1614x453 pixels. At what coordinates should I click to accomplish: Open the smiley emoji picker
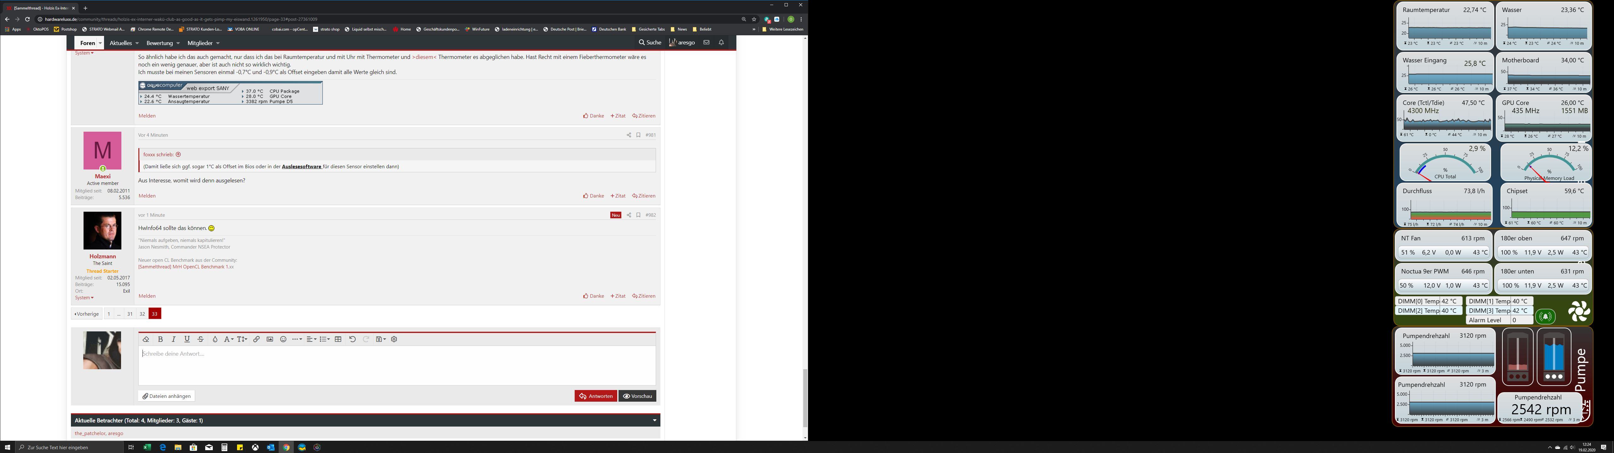tap(283, 339)
